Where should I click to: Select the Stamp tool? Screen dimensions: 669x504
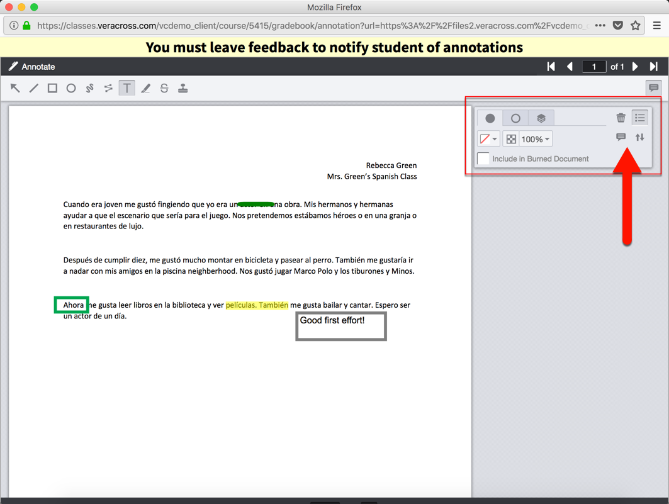pos(183,88)
